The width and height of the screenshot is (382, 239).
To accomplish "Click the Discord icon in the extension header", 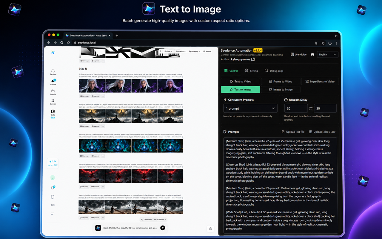I will 312,54.
